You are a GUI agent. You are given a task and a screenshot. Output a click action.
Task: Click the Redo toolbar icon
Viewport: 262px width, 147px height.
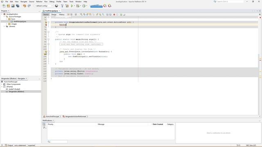coord(29,6)
